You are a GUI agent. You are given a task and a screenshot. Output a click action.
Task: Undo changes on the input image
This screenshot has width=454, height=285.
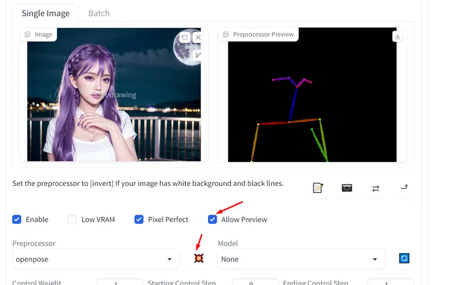185,37
